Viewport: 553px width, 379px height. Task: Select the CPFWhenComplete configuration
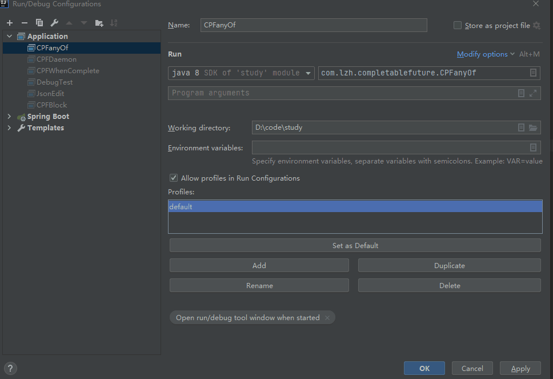(67, 71)
